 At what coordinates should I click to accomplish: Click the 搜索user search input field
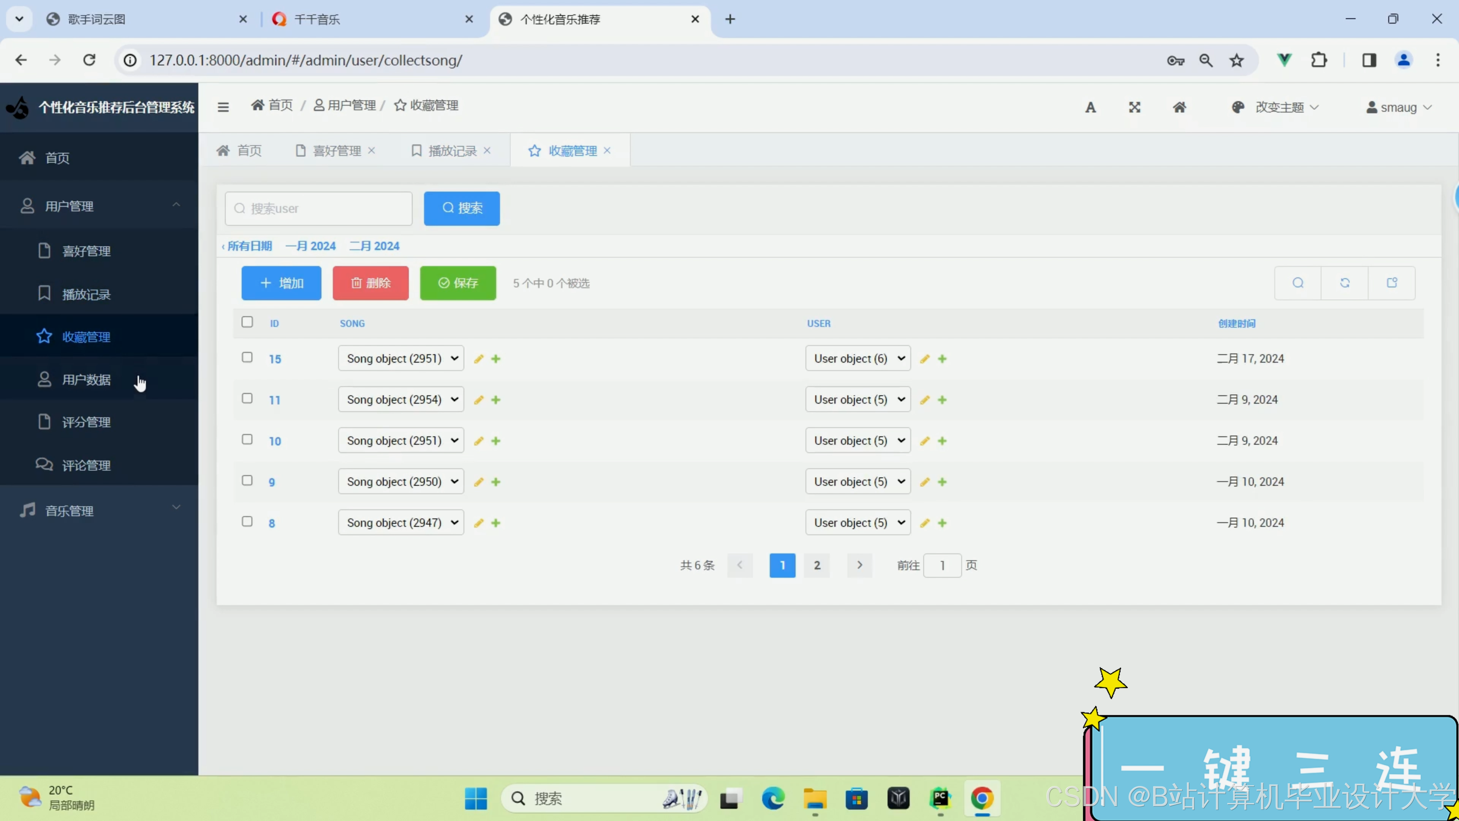pos(318,209)
